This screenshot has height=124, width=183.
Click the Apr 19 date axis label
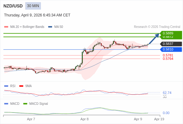tap(159, 119)
